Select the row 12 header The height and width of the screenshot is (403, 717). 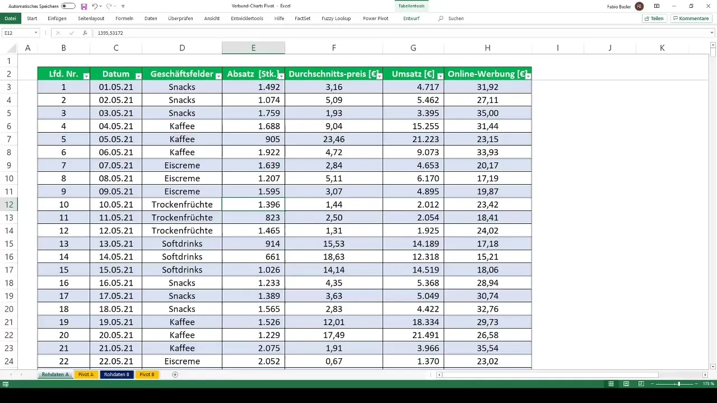click(x=9, y=204)
